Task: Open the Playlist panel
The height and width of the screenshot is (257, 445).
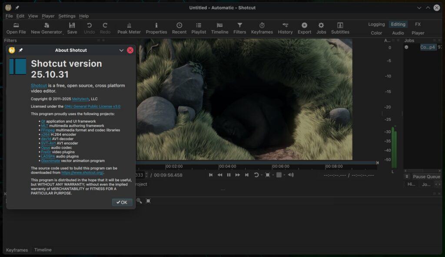Action: [x=199, y=27]
